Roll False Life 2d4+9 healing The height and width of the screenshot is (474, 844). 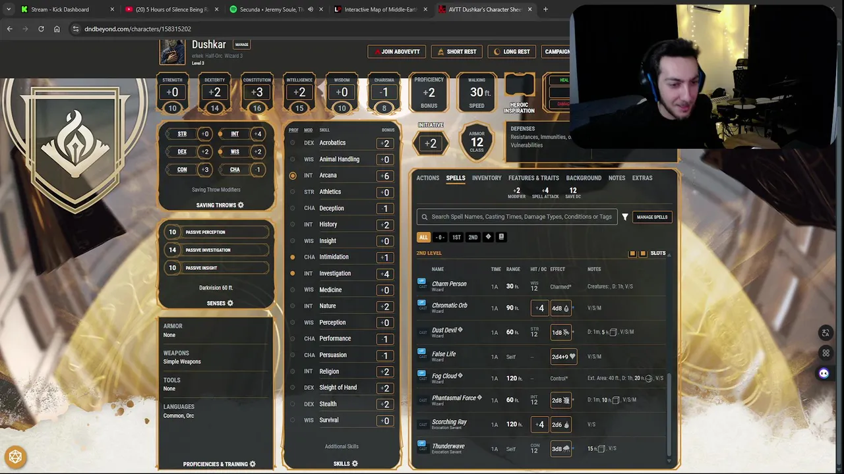tap(564, 357)
